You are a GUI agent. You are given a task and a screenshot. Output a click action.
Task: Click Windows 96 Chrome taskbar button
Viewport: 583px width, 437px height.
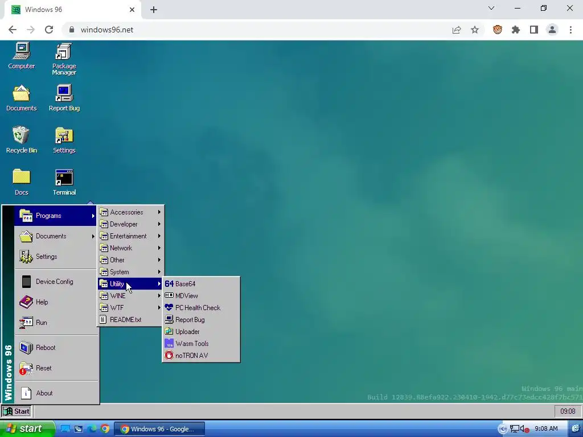click(x=159, y=429)
